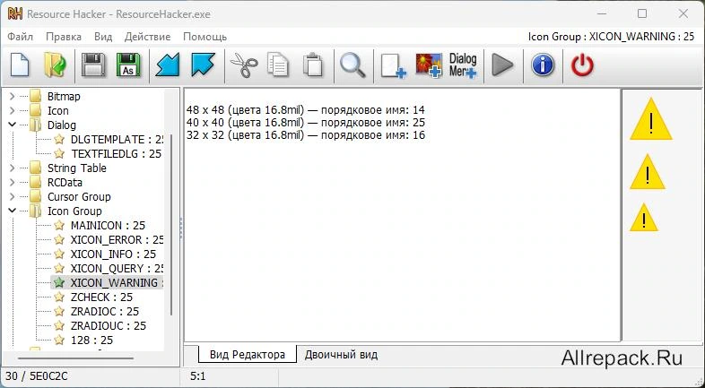Click the Cursor Group folder icon

click(x=36, y=197)
